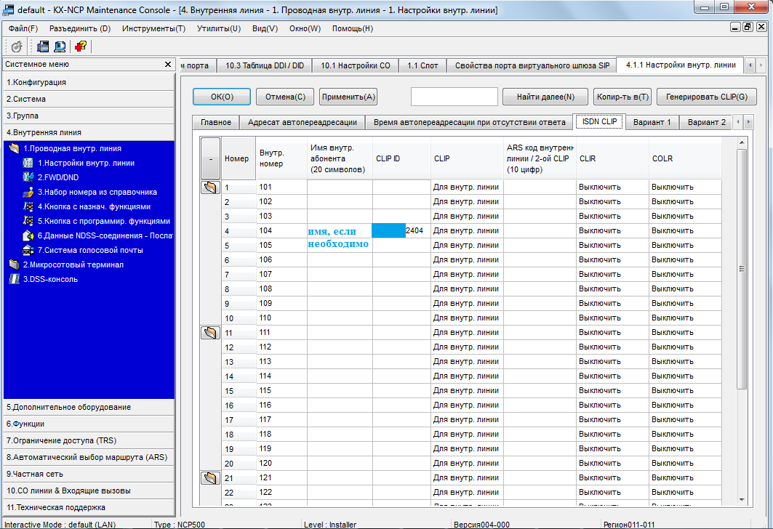773x529 pixels.
Task: Click the search field beside Найти далее
Action: pyautogui.click(x=454, y=97)
